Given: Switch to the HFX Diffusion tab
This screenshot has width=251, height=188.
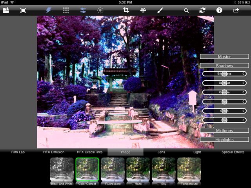Looking at the screenshot, I should point(54,152).
